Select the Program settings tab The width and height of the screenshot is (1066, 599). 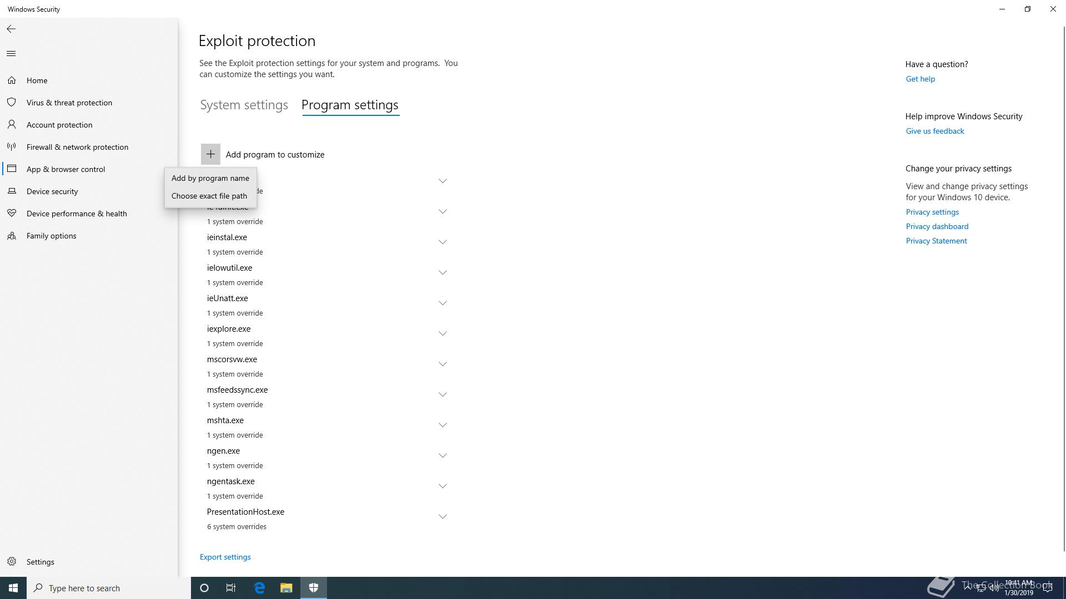[350, 105]
